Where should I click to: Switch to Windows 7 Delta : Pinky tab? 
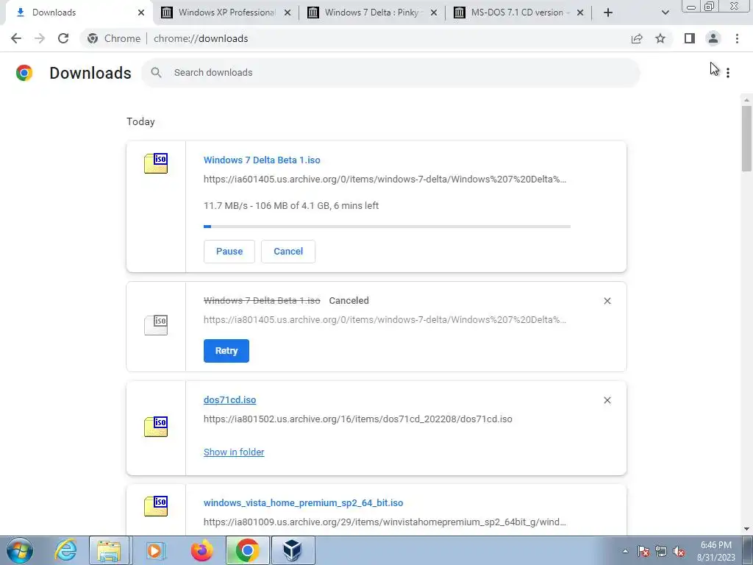(x=372, y=13)
